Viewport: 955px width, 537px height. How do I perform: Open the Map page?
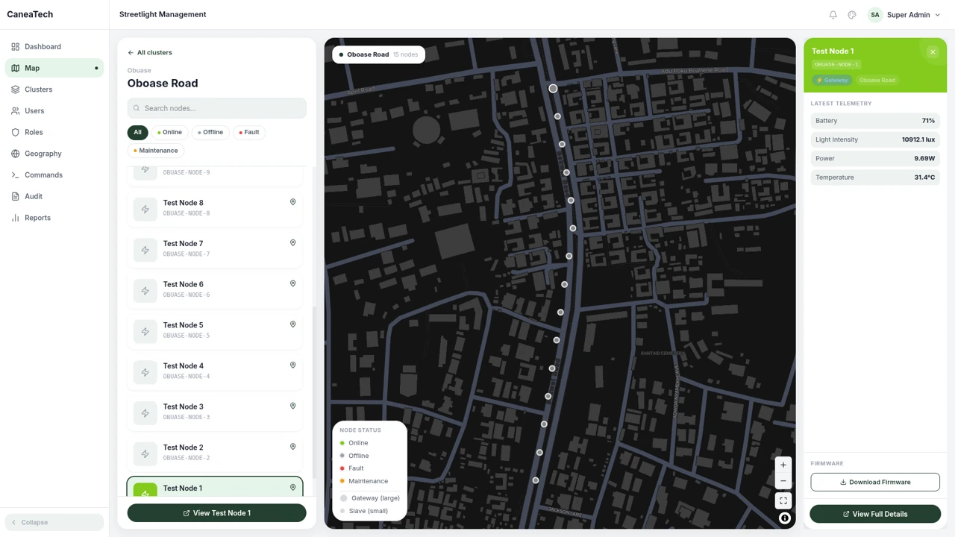click(x=54, y=68)
